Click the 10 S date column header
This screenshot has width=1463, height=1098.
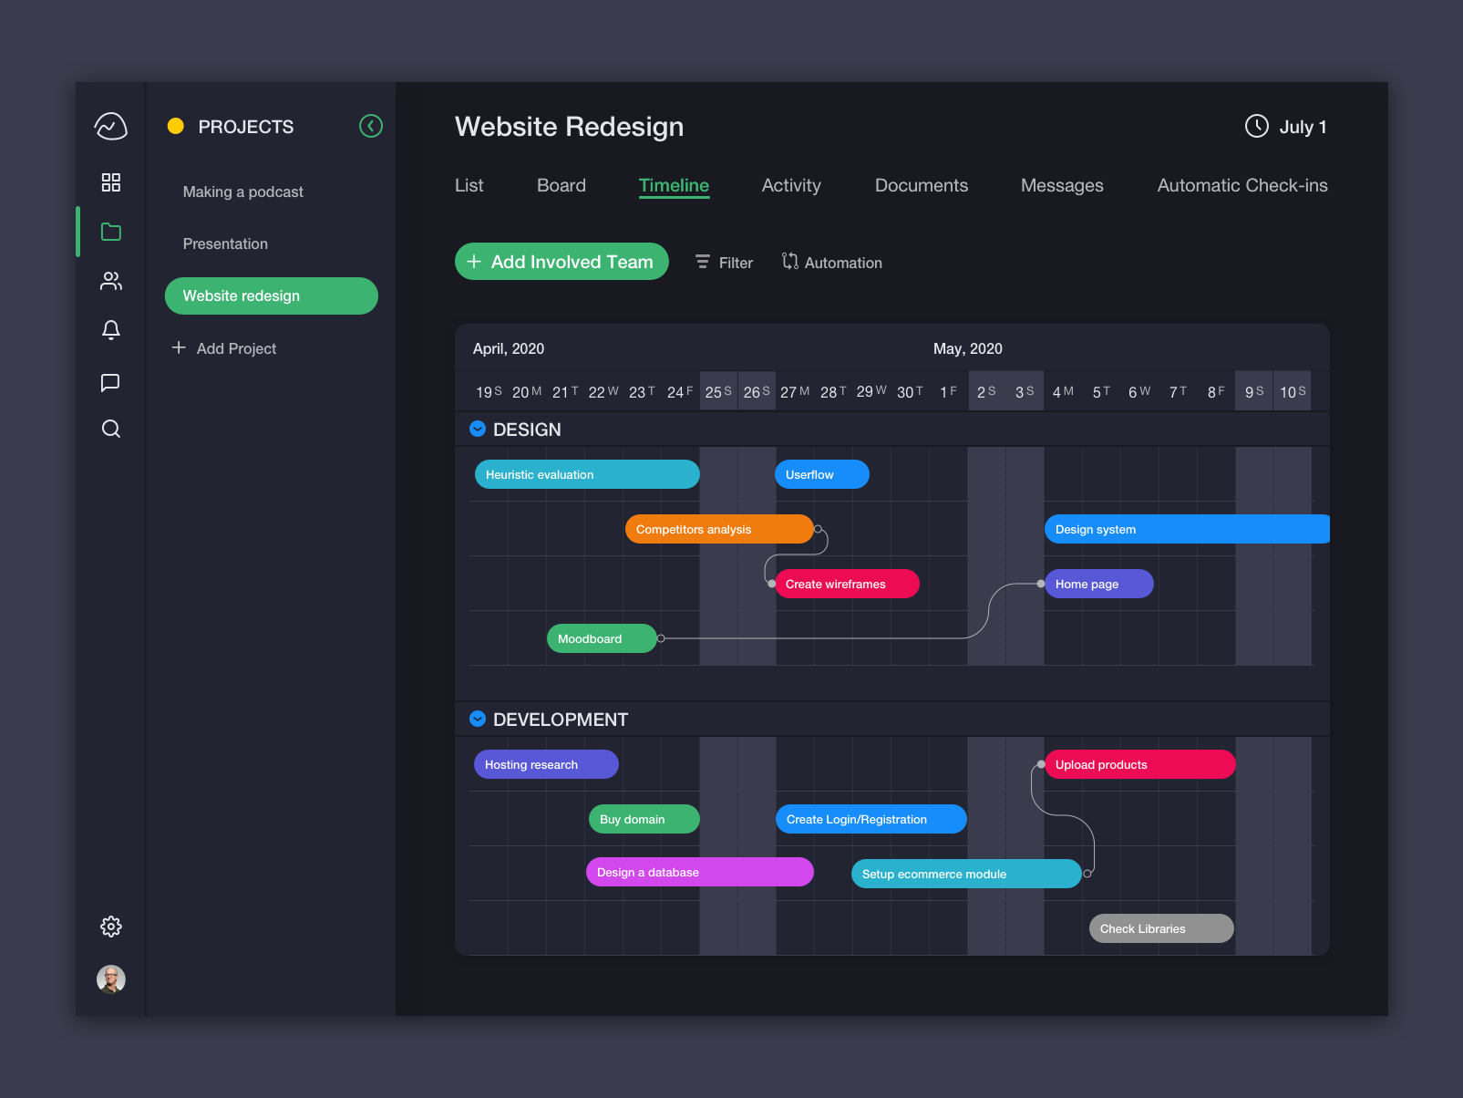1293,391
